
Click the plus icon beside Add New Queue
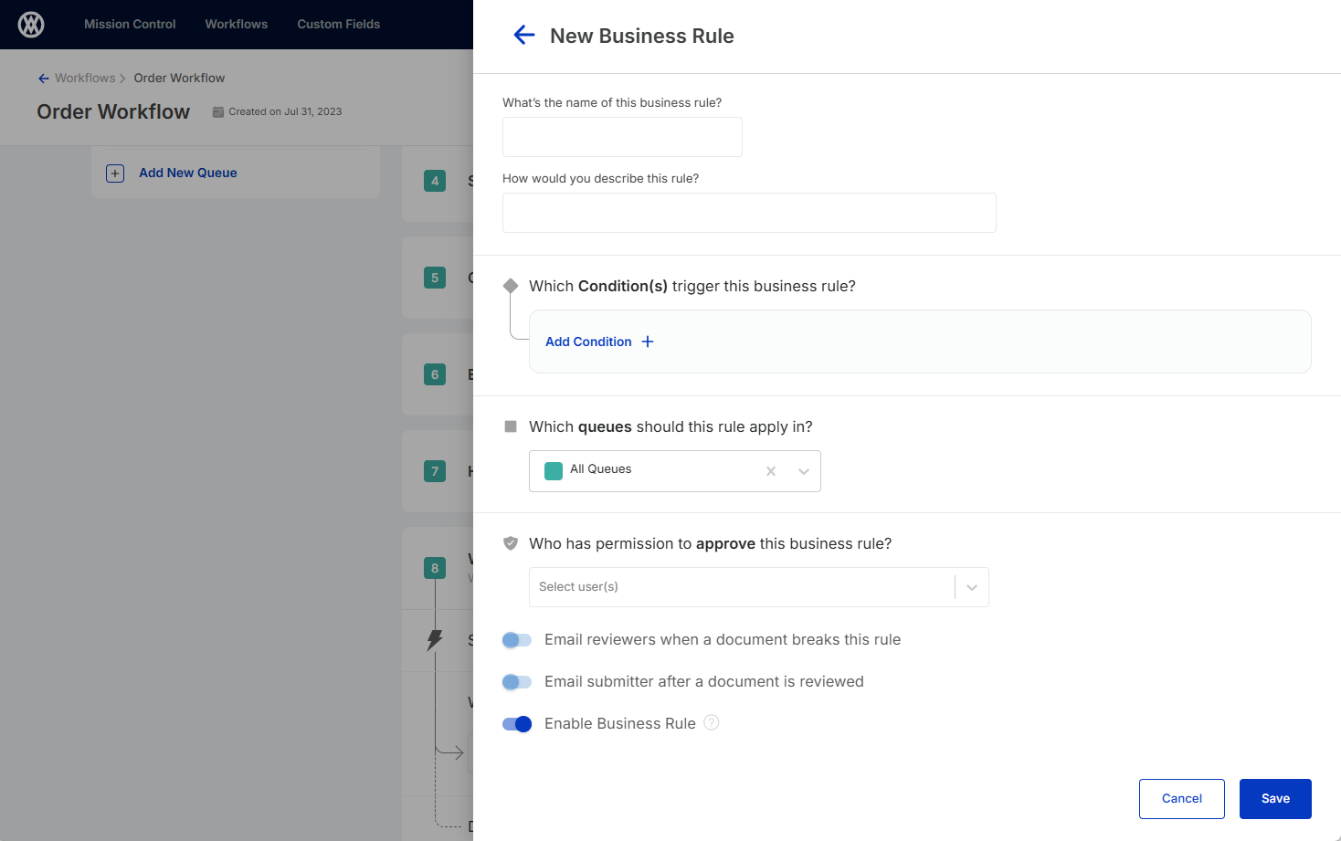click(115, 173)
